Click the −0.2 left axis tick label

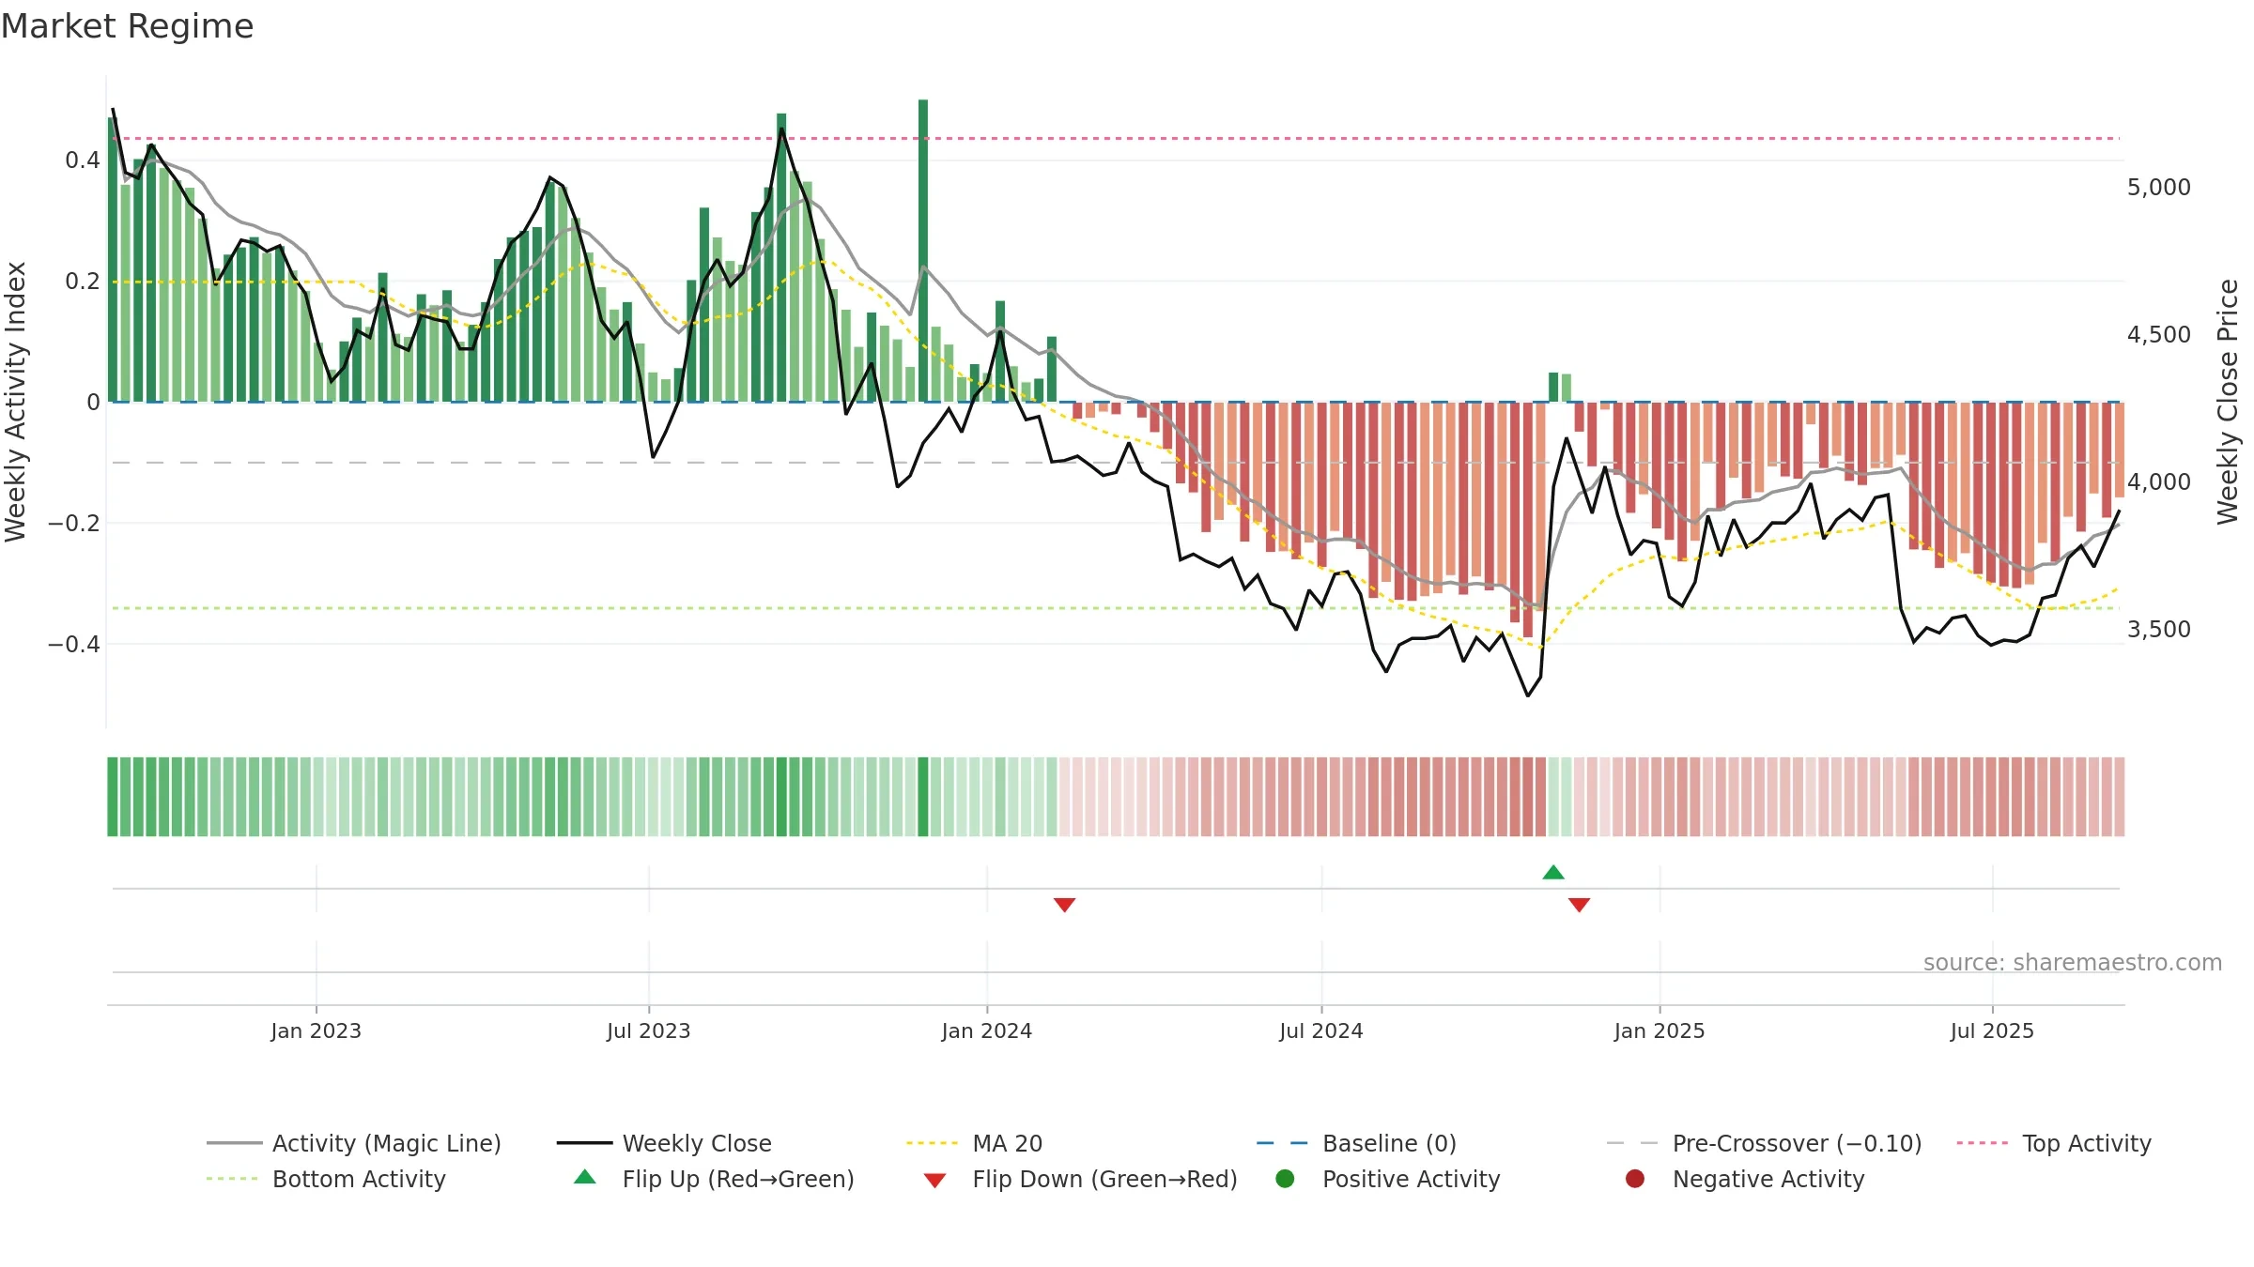[73, 524]
